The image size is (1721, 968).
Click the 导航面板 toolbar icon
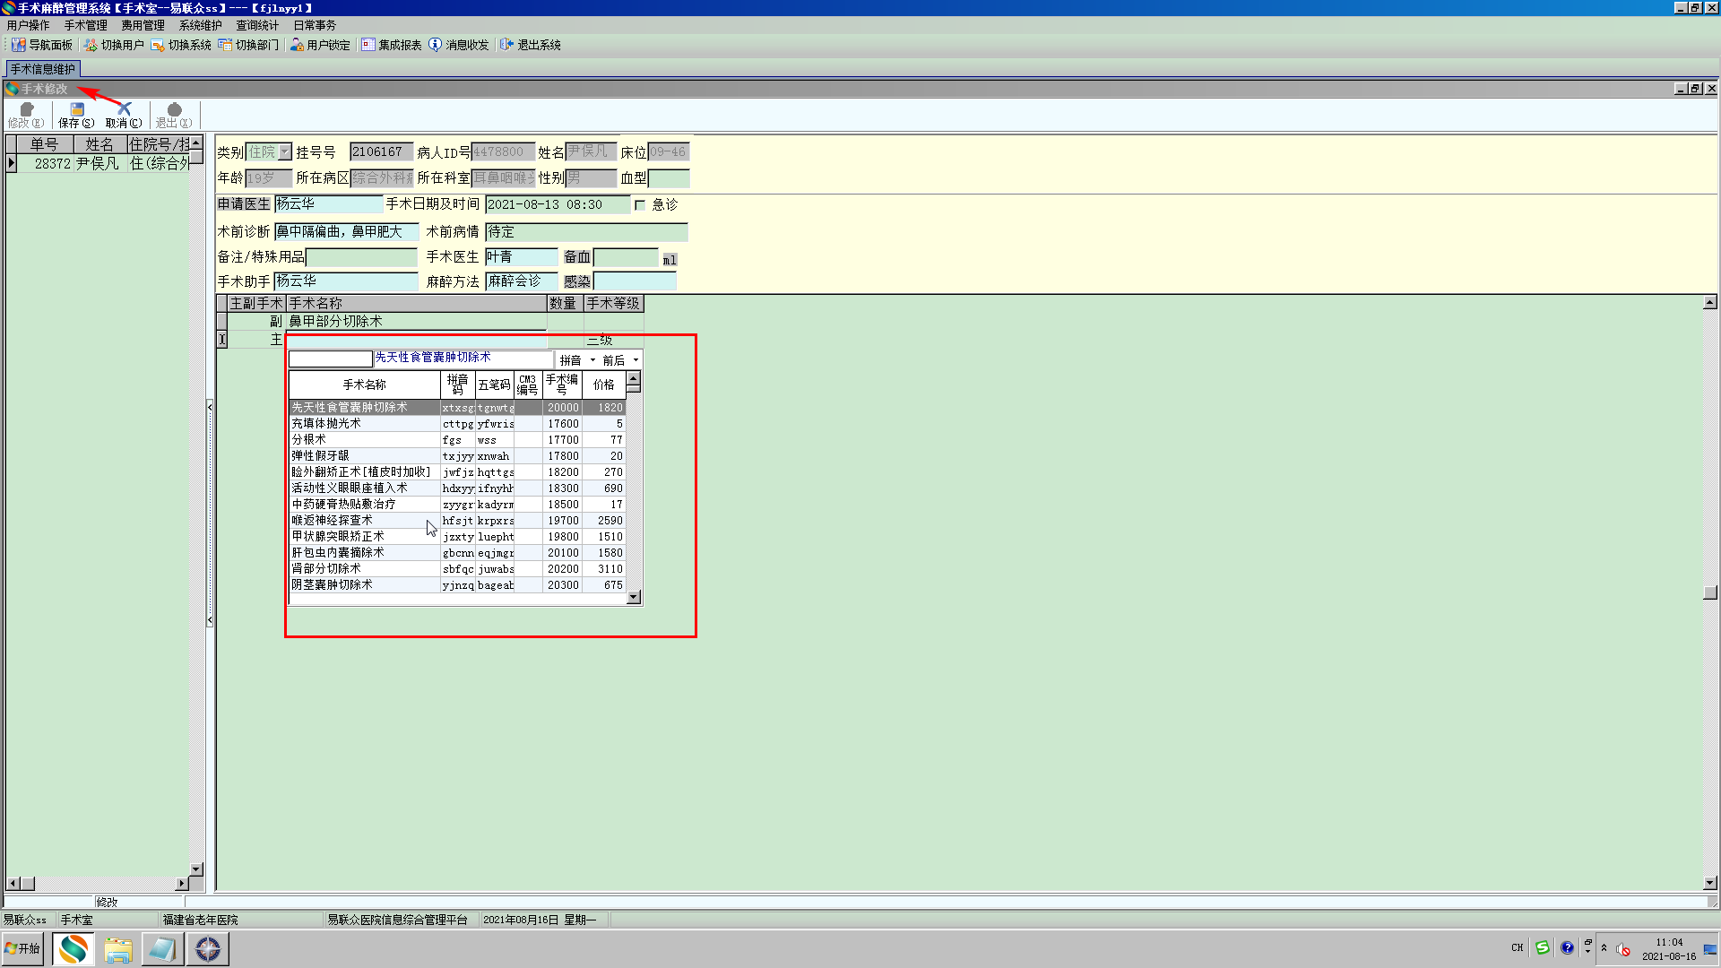[x=19, y=45]
